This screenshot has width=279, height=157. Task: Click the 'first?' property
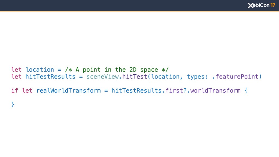click(176, 90)
